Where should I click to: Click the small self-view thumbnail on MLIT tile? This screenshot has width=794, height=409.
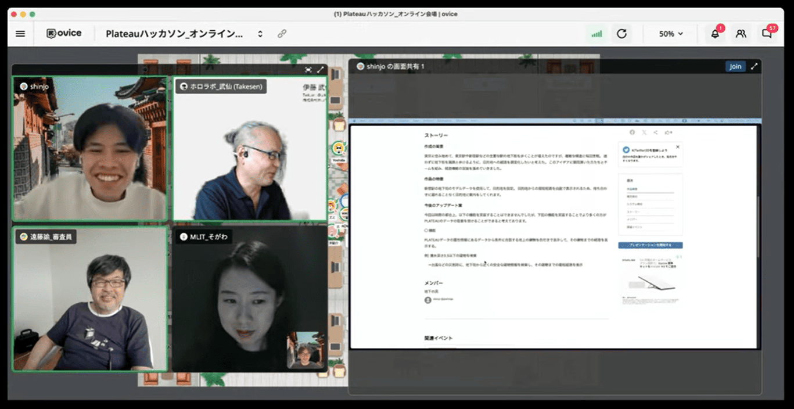[305, 350]
